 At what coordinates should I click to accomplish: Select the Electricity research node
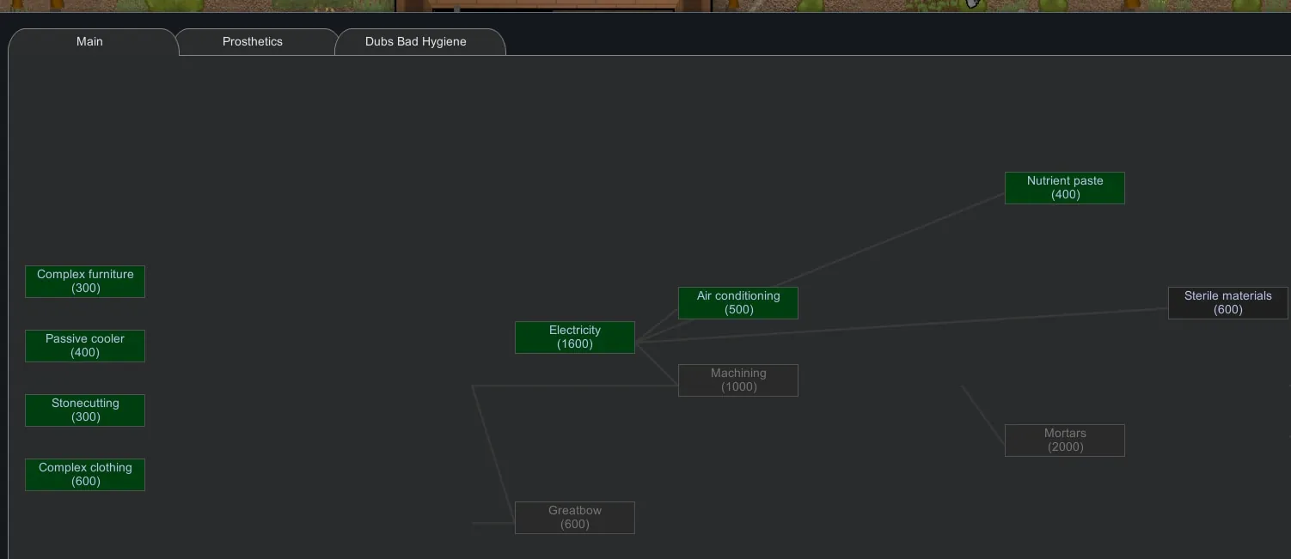[574, 337]
